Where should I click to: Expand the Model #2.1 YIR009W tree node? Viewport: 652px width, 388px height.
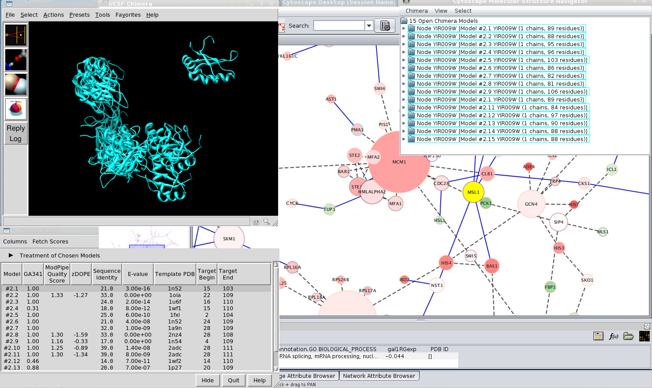click(x=404, y=29)
